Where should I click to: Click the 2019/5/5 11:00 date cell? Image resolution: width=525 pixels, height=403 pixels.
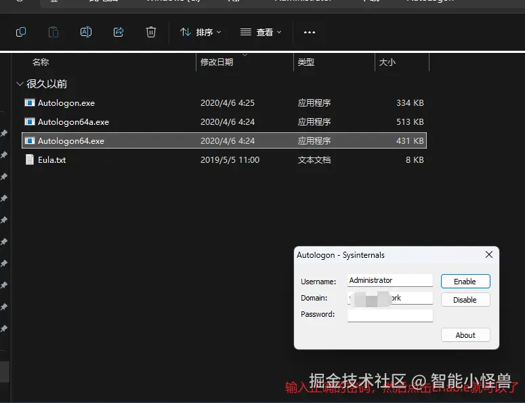pos(230,160)
